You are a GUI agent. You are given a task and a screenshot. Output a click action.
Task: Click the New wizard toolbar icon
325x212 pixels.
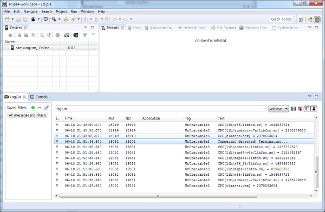(x=8, y=19)
